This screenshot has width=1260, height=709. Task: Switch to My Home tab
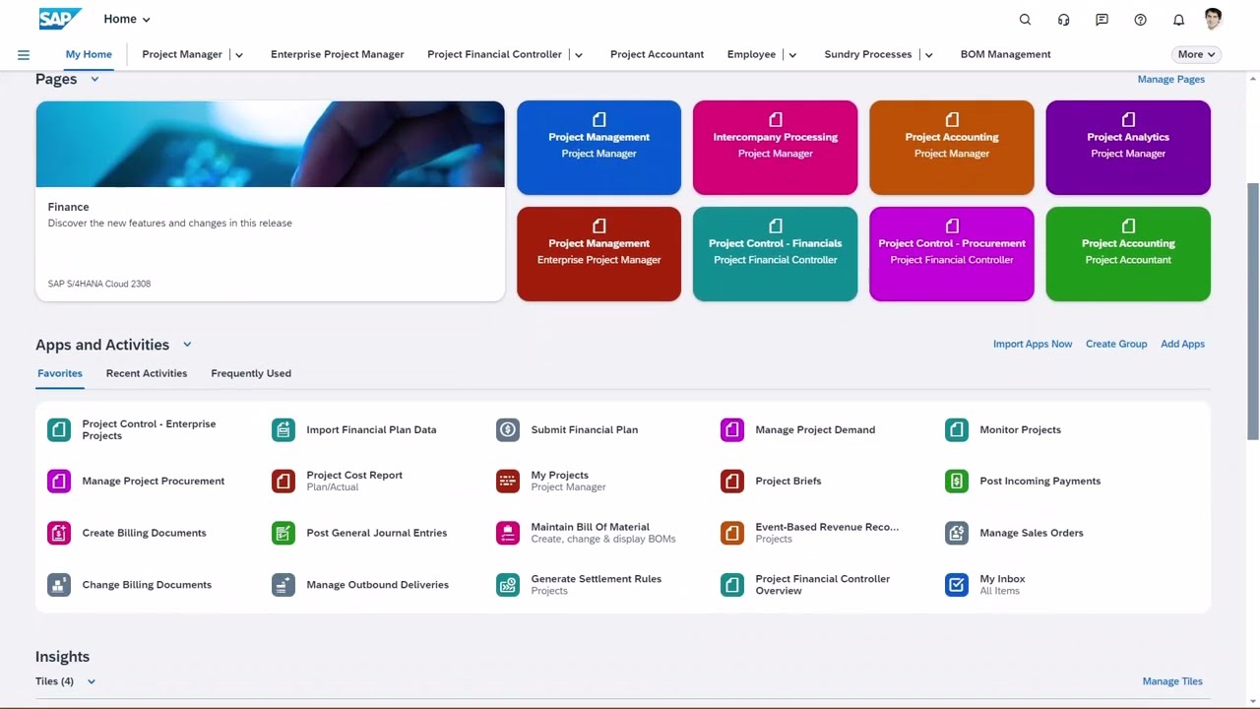(x=89, y=54)
